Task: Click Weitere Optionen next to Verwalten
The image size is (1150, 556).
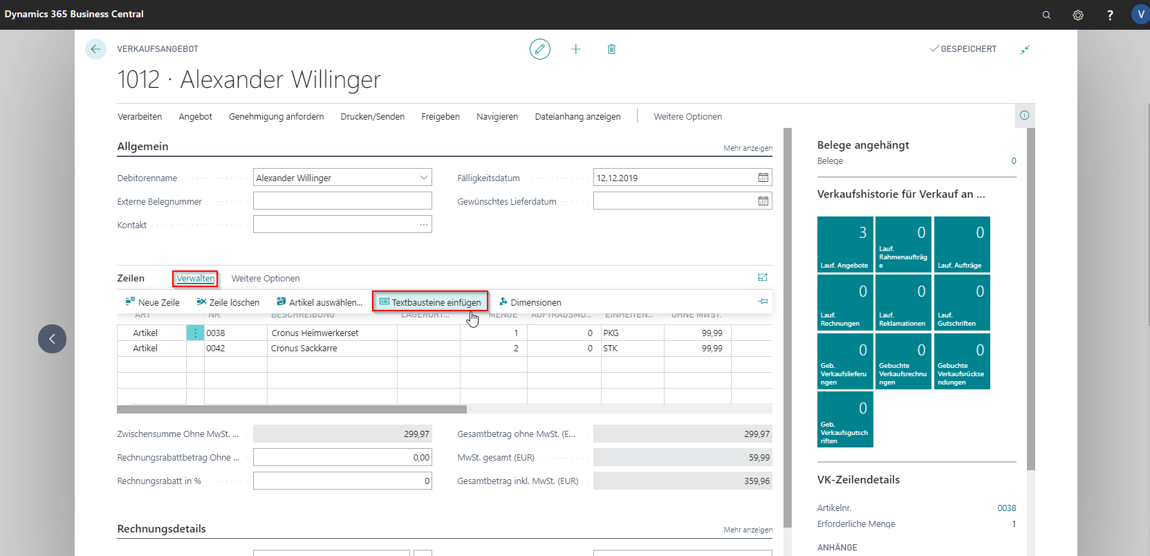Action: coord(266,278)
